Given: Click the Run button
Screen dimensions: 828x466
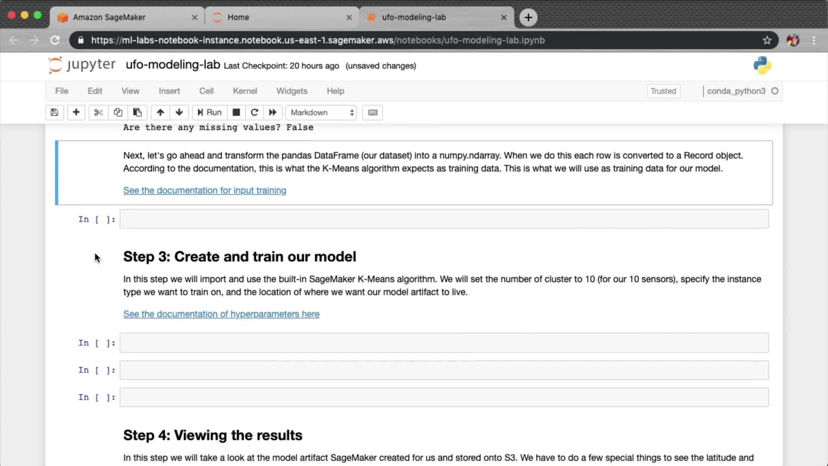Looking at the screenshot, I should coord(210,113).
